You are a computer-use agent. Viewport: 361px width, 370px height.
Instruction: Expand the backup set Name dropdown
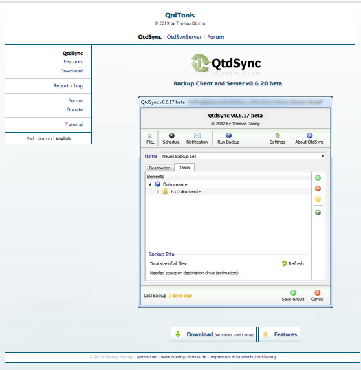(323, 156)
